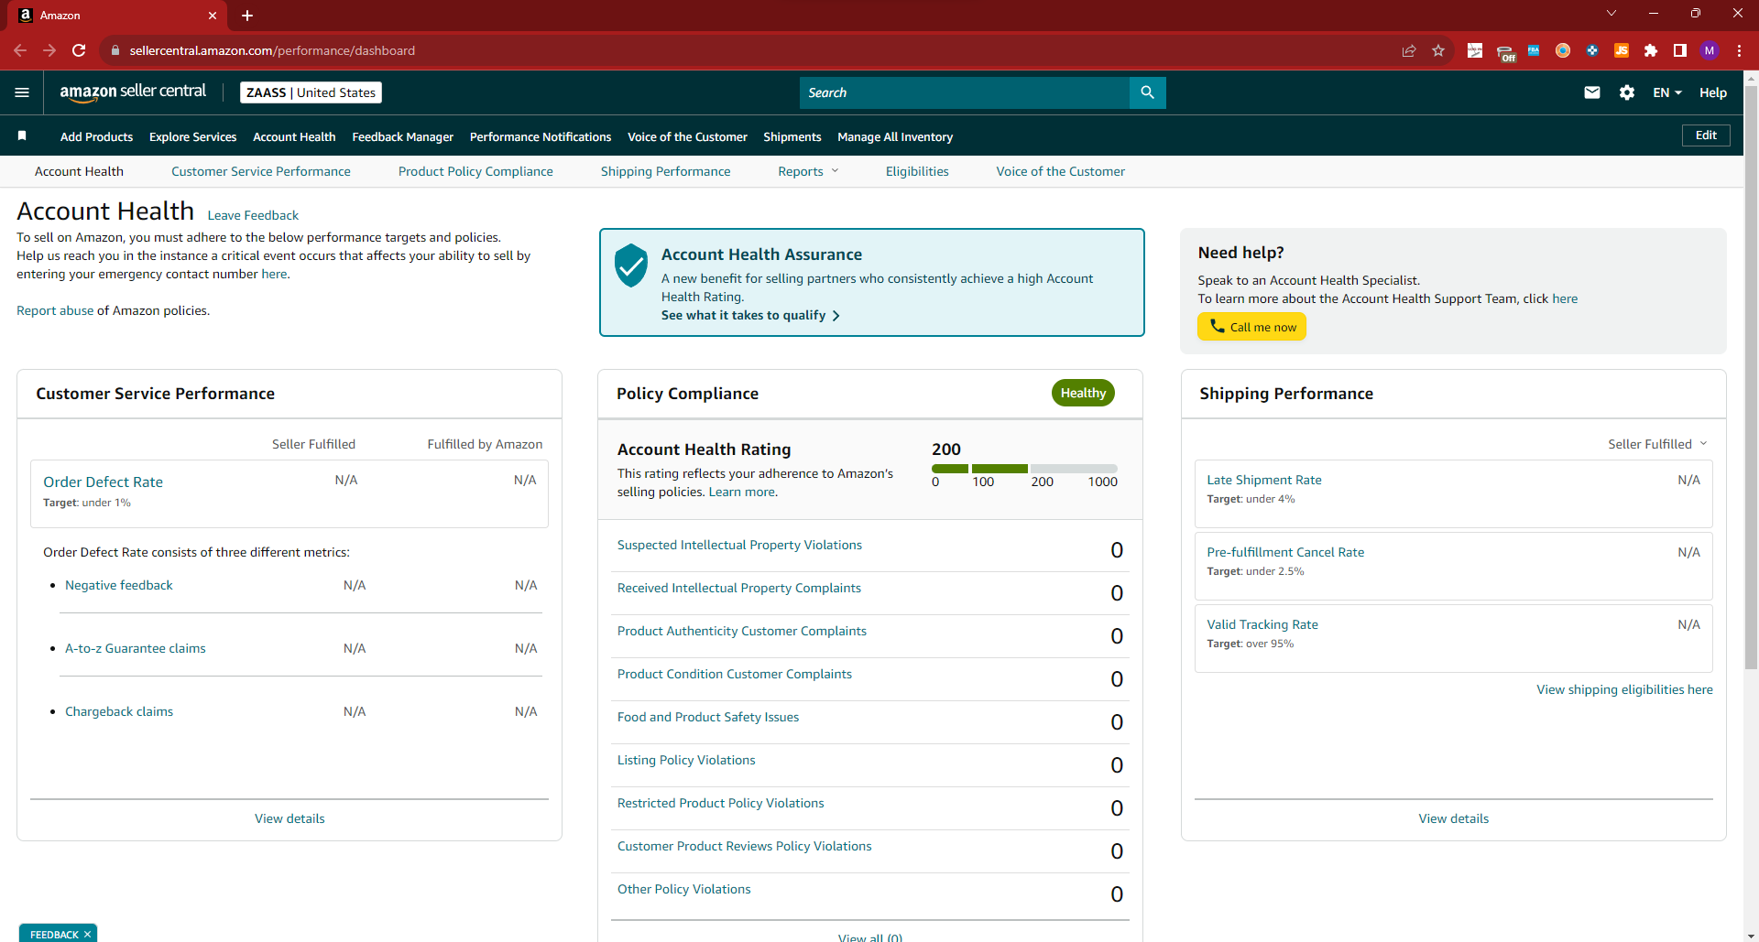Click the browser address bar URL
Screen dimensions: 1759x942
coord(272,50)
